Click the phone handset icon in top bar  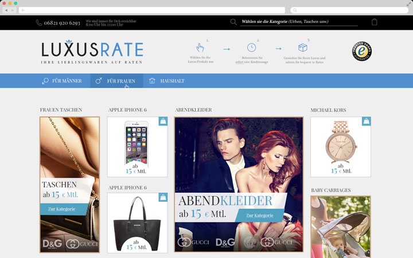pyautogui.click(x=39, y=23)
